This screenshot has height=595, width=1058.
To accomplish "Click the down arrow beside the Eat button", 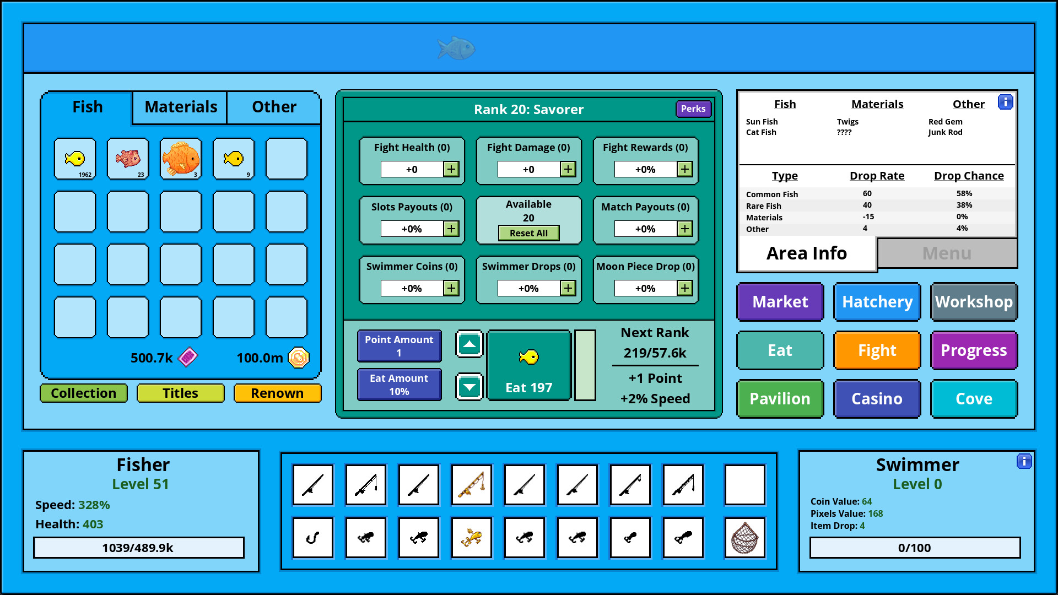I will [x=469, y=386].
